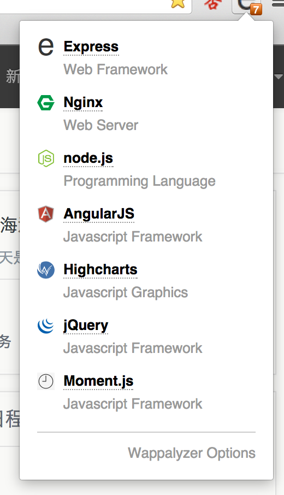This screenshot has height=495, width=284.
Task: Click the Moment.js clock icon
Action: pos(46,381)
